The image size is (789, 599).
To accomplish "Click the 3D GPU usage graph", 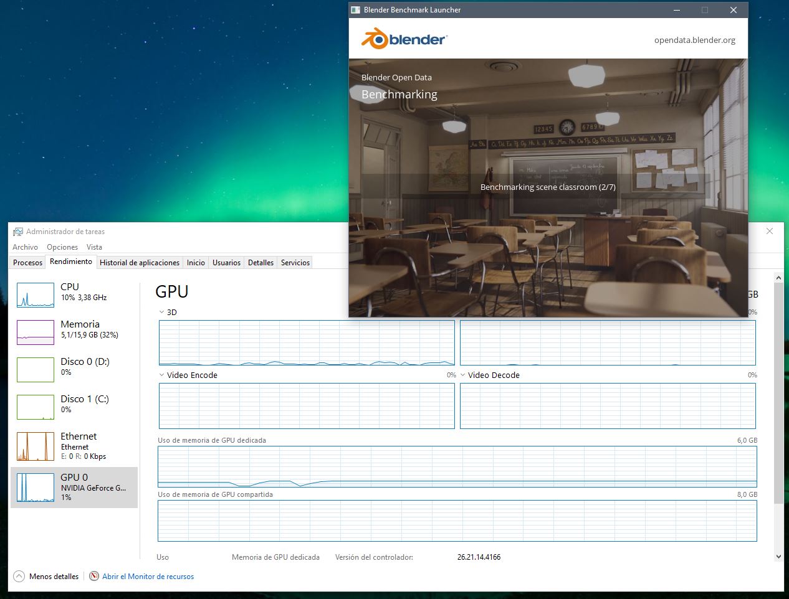I will pos(307,342).
